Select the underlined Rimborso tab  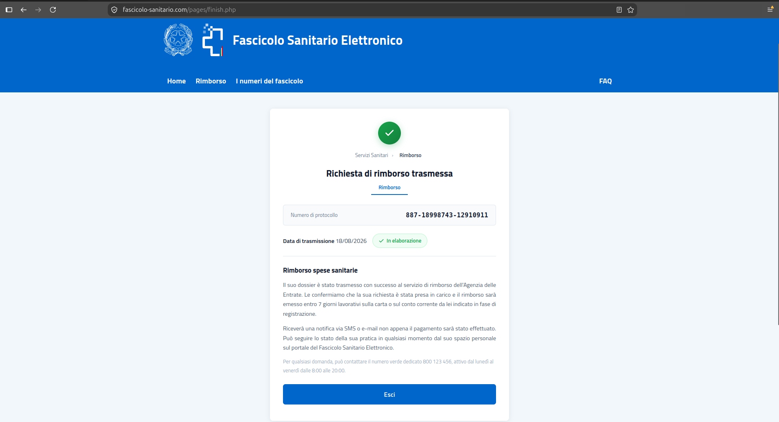point(389,188)
